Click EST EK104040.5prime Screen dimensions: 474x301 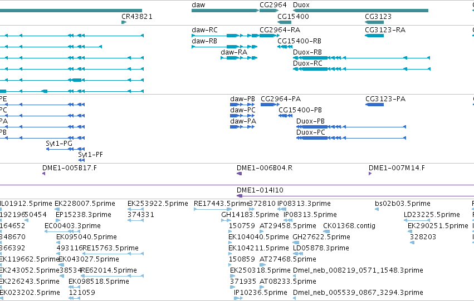[231, 243]
